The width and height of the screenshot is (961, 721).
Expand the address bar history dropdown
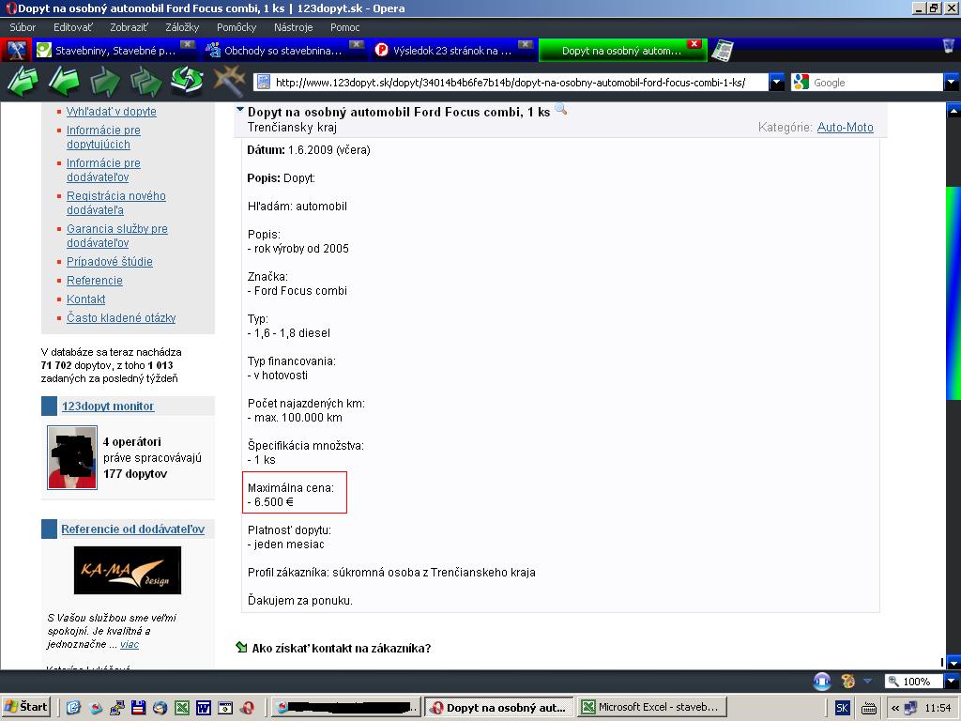[777, 83]
